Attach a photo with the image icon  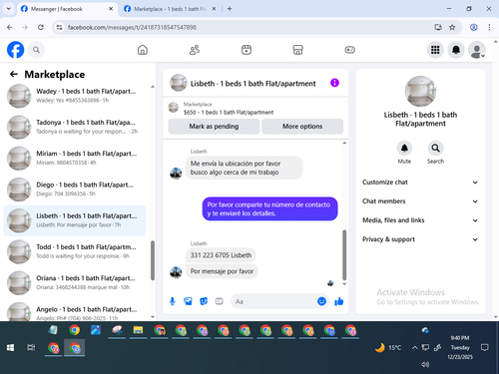(x=188, y=301)
